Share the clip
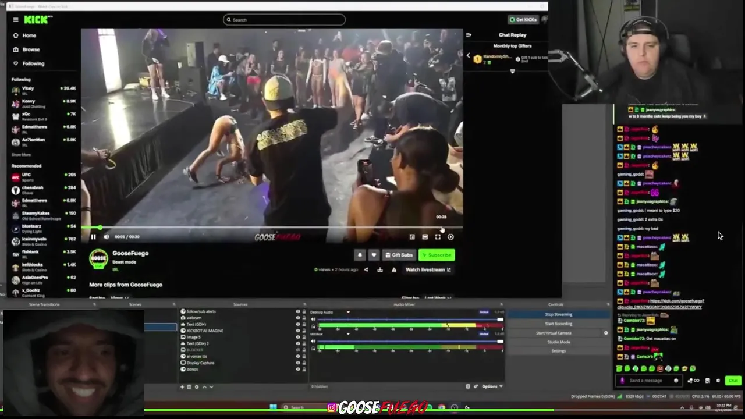 [366, 269]
